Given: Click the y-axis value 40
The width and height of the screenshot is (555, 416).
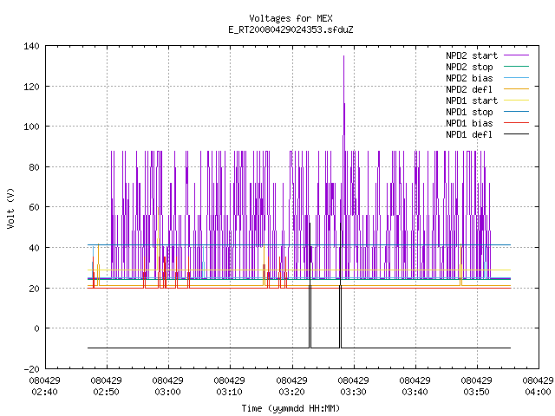Looking at the screenshot, I should click(34, 248).
